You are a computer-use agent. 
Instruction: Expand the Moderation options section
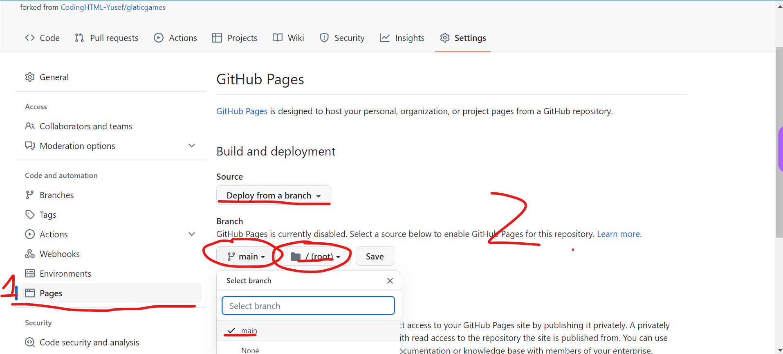click(191, 146)
